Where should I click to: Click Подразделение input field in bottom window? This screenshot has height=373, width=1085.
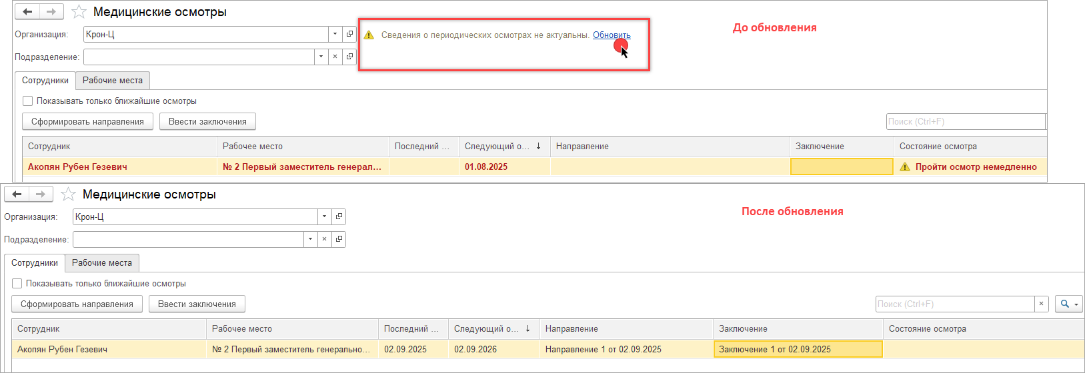pyautogui.click(x=188, y=239)
